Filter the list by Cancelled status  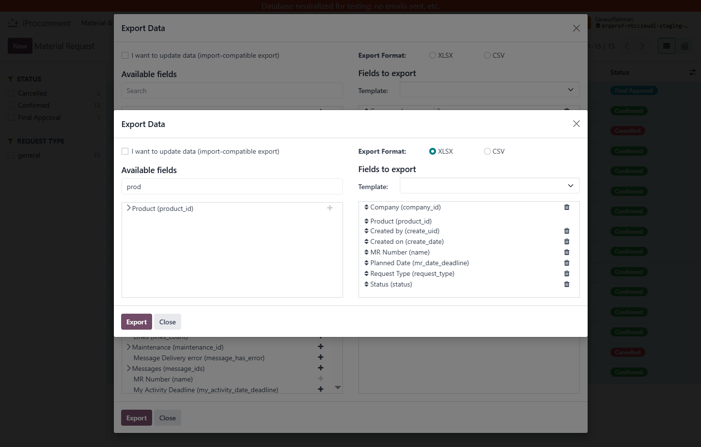[12, 93]
